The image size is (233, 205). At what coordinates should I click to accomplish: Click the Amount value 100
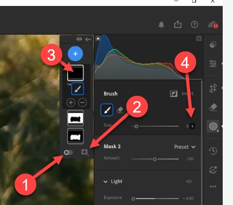(190, 159)
